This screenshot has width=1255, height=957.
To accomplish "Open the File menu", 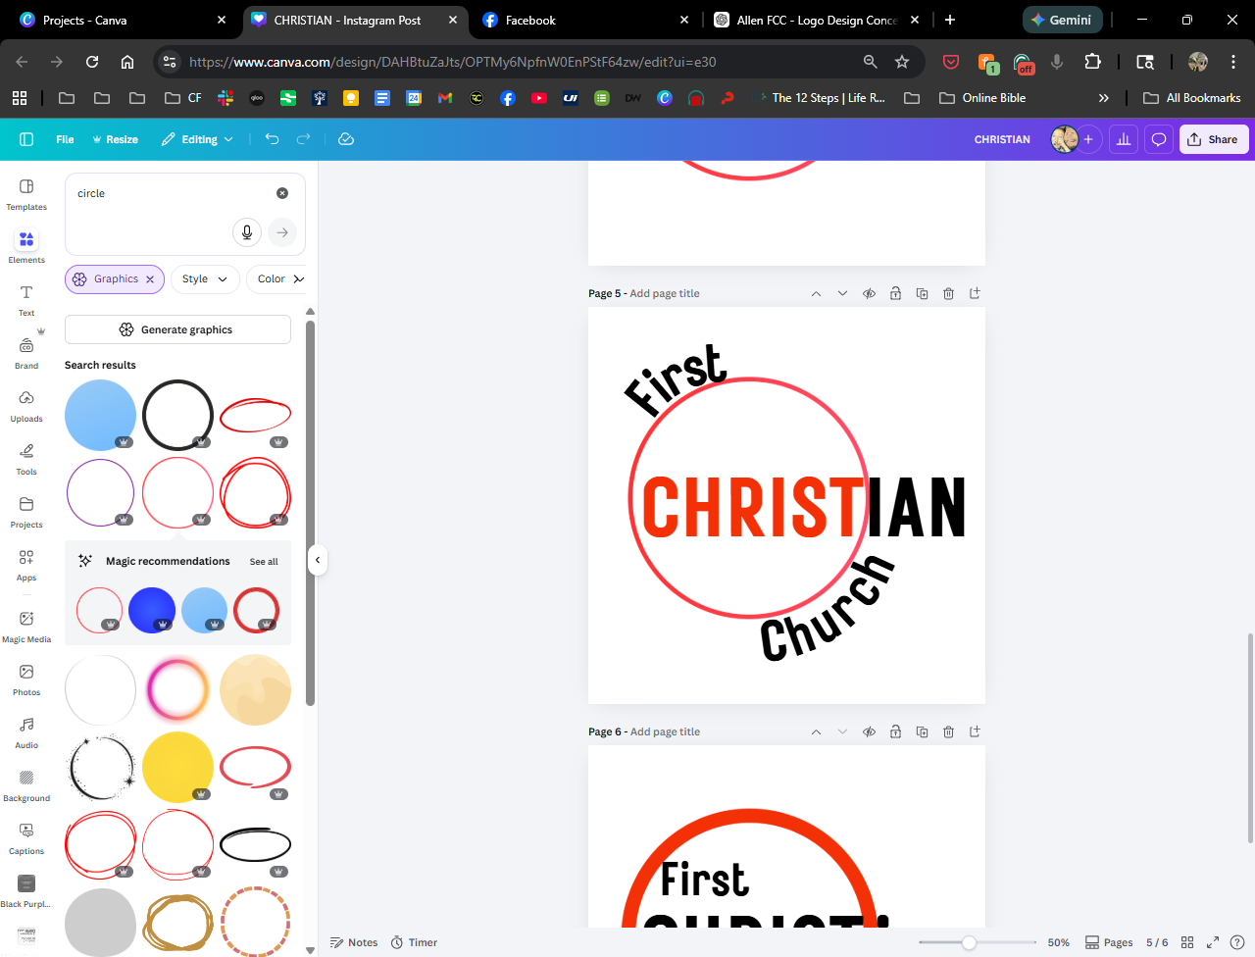I will point(65,139).
